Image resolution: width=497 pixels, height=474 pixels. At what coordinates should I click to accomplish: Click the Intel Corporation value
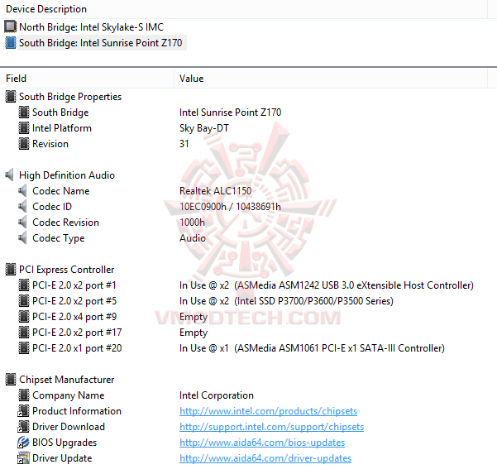217,395
